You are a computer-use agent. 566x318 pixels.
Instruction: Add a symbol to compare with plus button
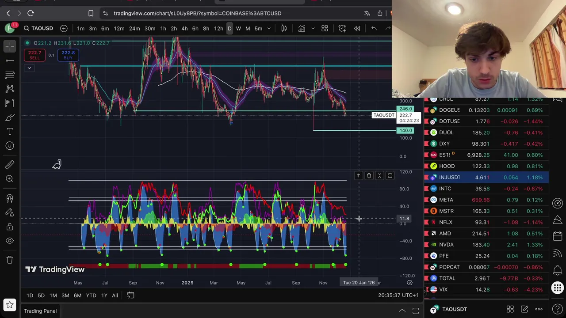click(x=64, y=28)
